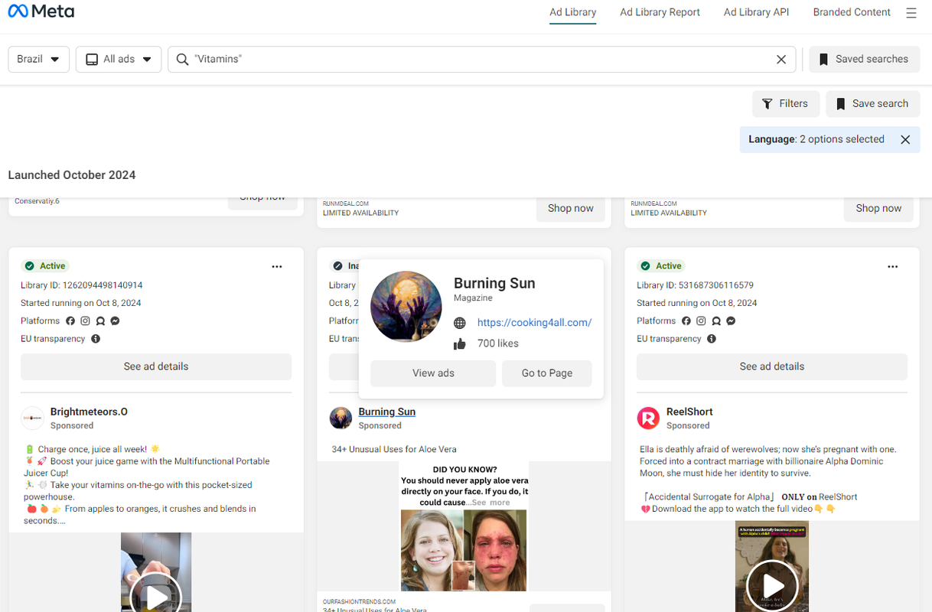Click the ReelShort profile logo

tap(648, 418)
